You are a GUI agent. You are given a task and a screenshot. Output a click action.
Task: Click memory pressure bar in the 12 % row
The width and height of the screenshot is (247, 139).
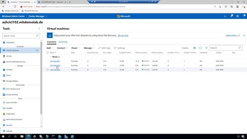click(x=146, y=61)
